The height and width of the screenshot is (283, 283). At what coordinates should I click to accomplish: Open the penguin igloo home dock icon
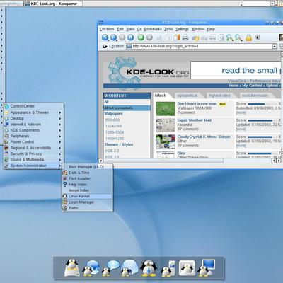129,268
